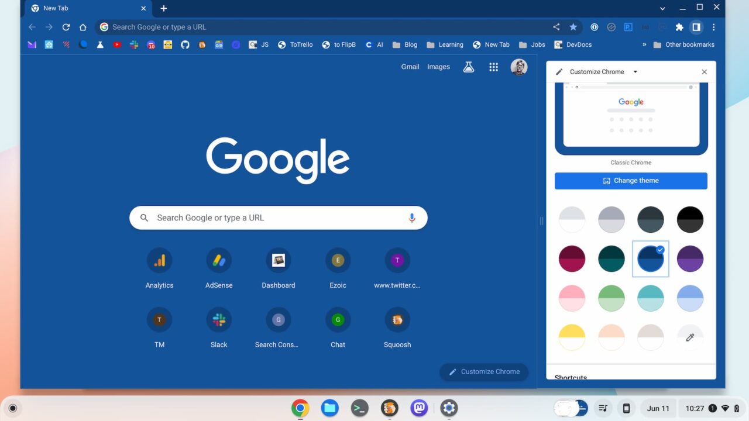Open the Google account avatar
Screen dimensions: 749x421
tap(519, 67)
